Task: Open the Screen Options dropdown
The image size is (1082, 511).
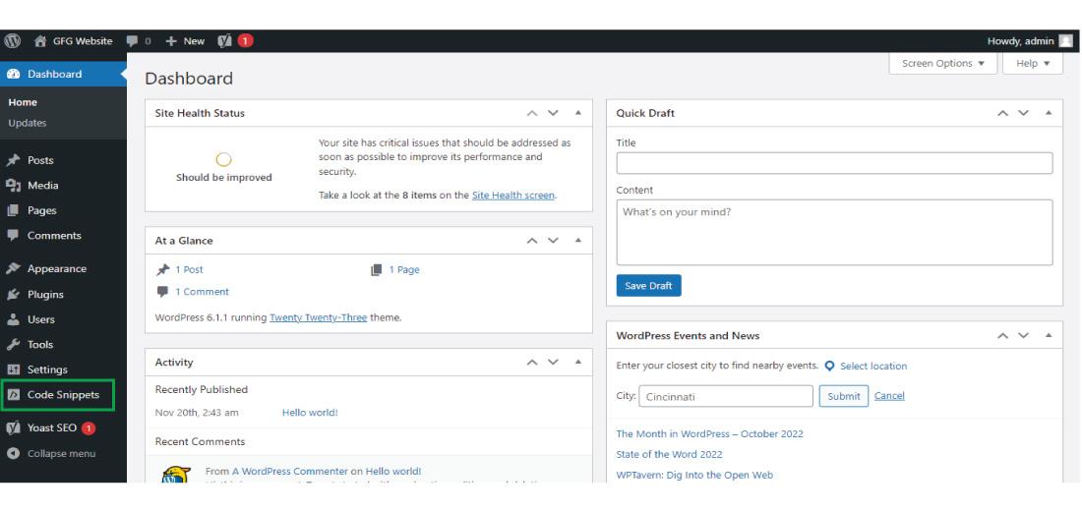Action: [x=942, y=64]
